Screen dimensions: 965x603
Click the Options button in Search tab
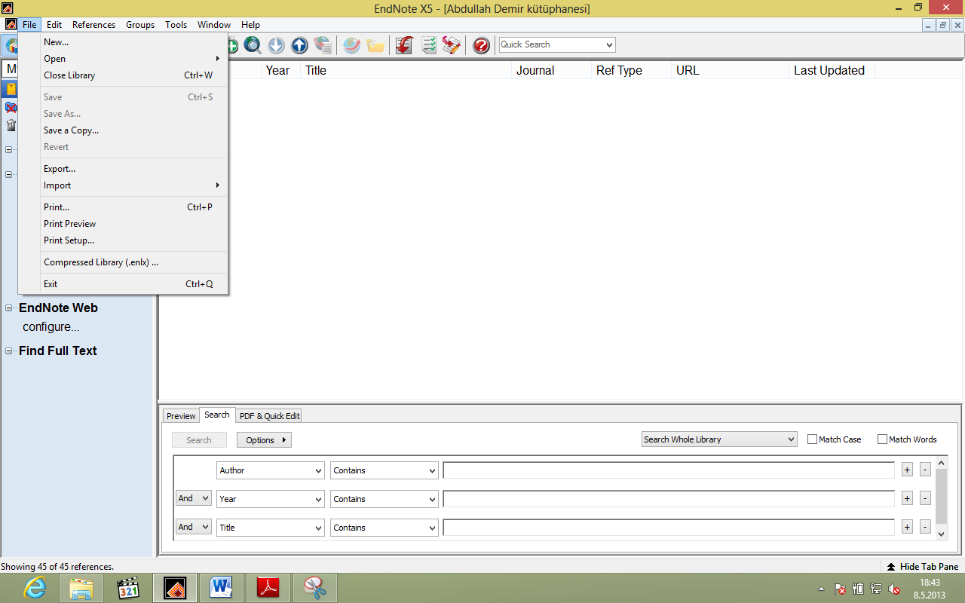click(x=264, y=440)
